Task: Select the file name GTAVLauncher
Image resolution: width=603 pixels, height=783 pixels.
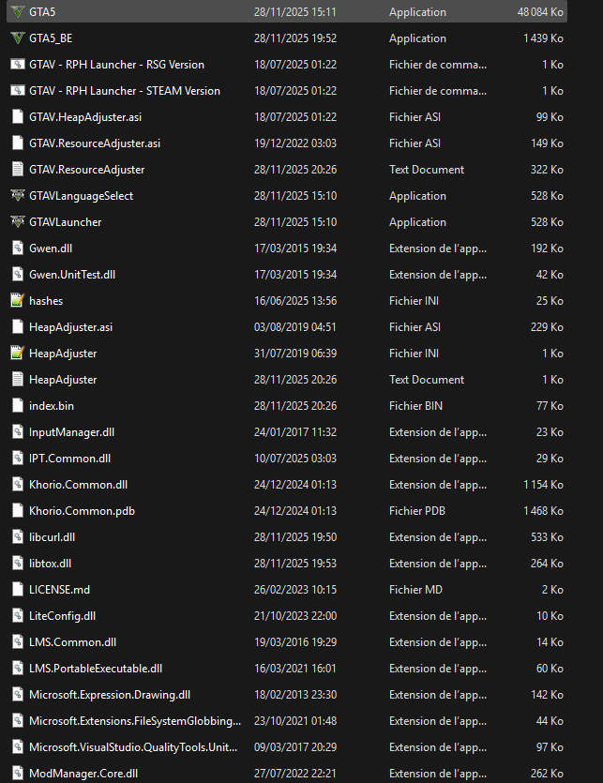Action: click(x=66, y=222)
